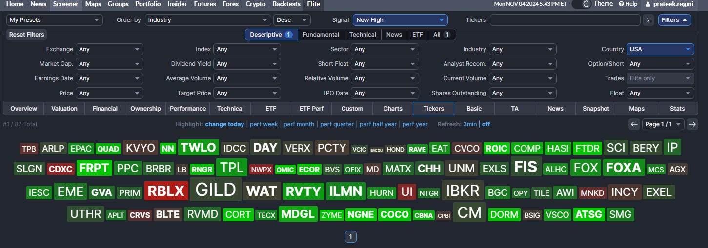The width and height of the screenshot is (708, 248).
Task: Switch to the Charts view tab
Action: coord(393,109)
